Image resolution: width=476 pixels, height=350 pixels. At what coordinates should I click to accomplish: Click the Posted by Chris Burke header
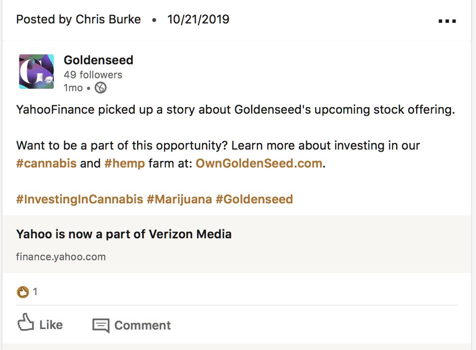tap(78, 19)
